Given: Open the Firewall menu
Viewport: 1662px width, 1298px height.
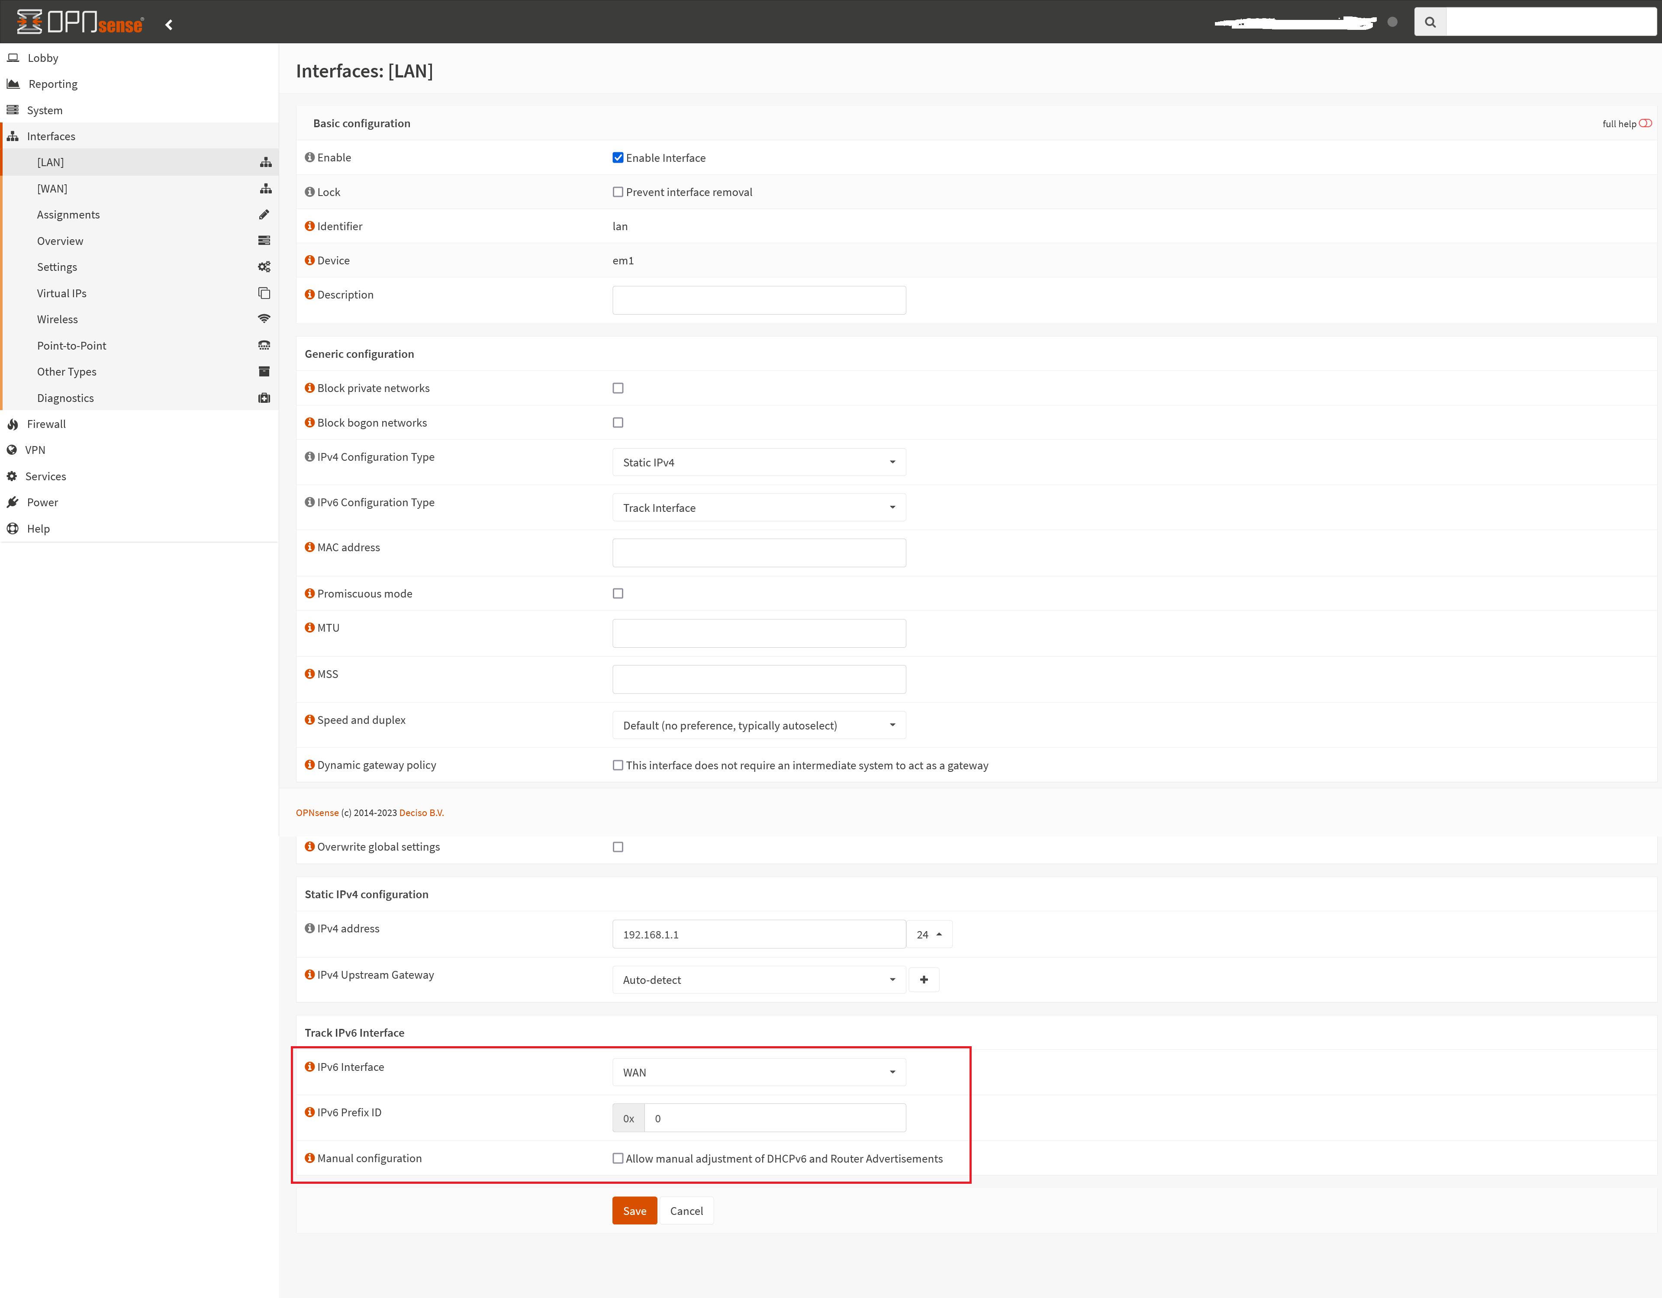Looking at the screenshot, I should pyautogui.click(x=46, y=424).
